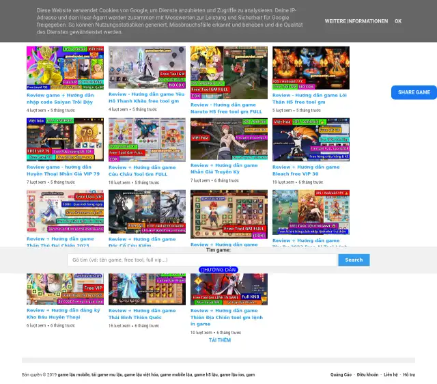
Task: Open 'Thiên Địa Chiến tool gm lệnh' link
Action: click(226, 317)
